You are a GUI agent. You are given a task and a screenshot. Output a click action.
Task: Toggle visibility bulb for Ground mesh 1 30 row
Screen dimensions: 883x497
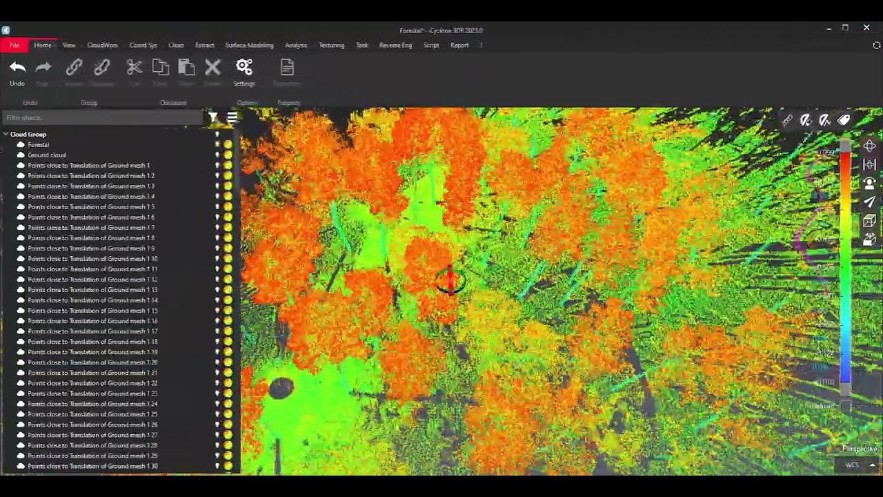click(217, 466)
